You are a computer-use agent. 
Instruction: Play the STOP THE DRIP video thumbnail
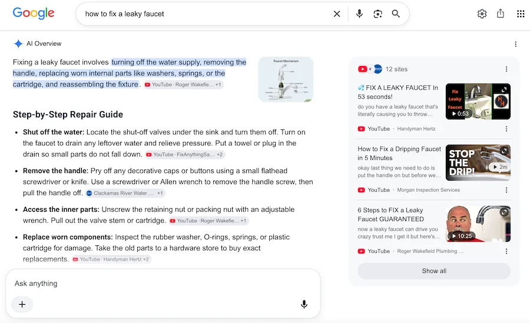(478, 162)
